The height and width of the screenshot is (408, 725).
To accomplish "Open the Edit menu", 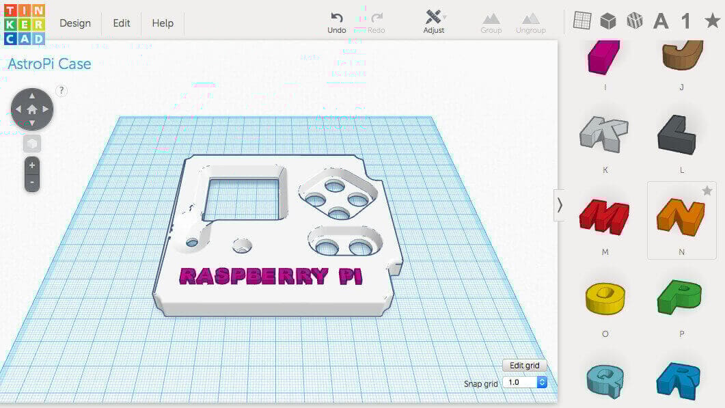I will click(122, 23).
